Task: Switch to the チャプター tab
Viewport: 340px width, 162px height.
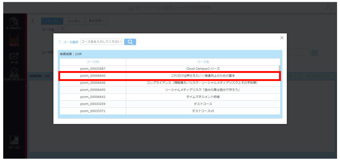Action: pos(96,21)
